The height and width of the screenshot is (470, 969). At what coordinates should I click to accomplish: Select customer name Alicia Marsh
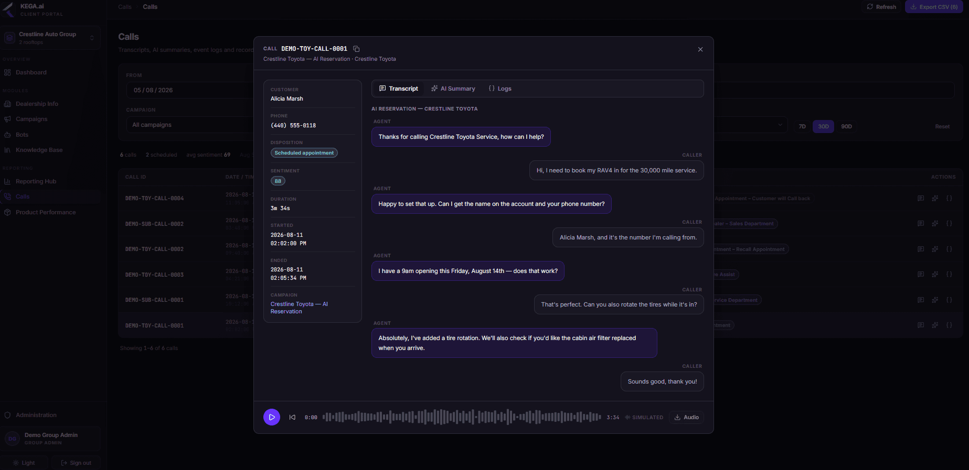click(287, 99)
